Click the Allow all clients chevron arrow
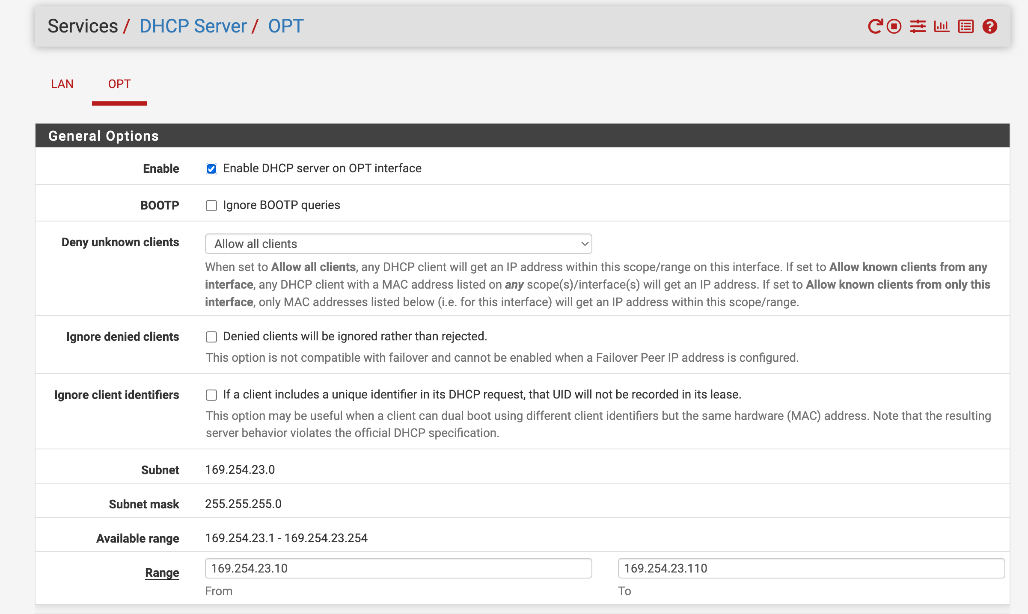 click(585, 244)
